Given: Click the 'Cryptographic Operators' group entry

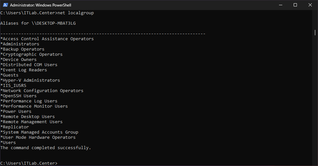Looking at the screenshot, I should (32, 54).
